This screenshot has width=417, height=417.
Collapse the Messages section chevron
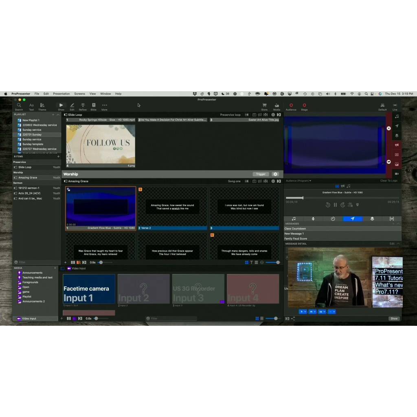tap(398, 224)
